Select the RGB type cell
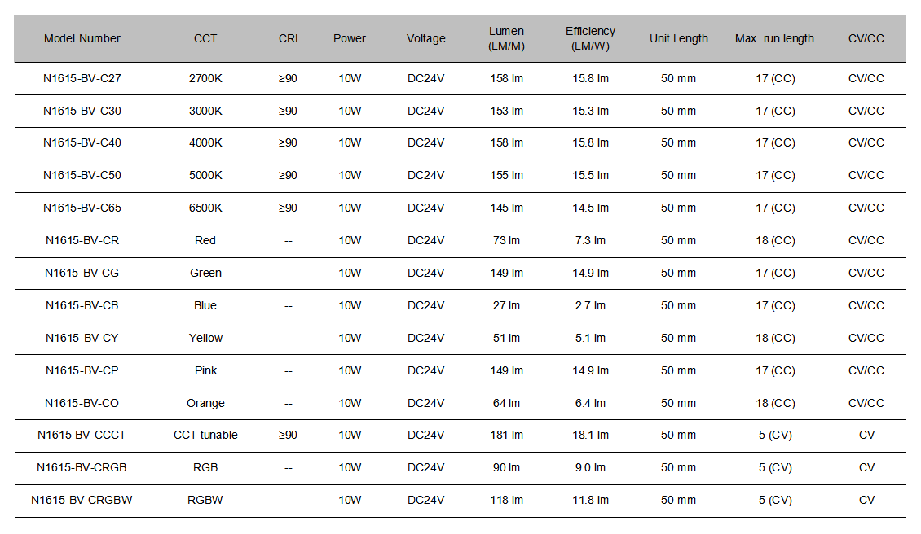Screen dimensions: 921x534 [x=205, y=468]
